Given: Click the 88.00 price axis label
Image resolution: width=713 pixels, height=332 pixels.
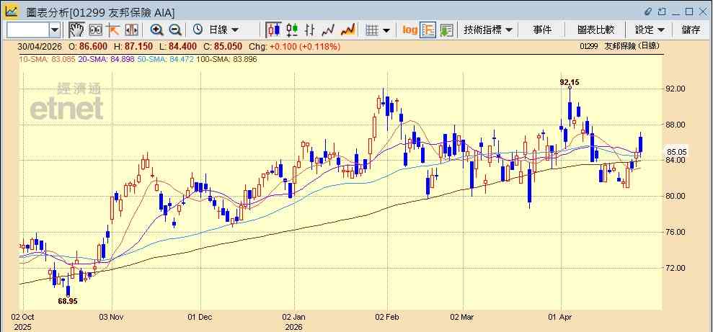Looking at the screenshot, I should 675,125.
